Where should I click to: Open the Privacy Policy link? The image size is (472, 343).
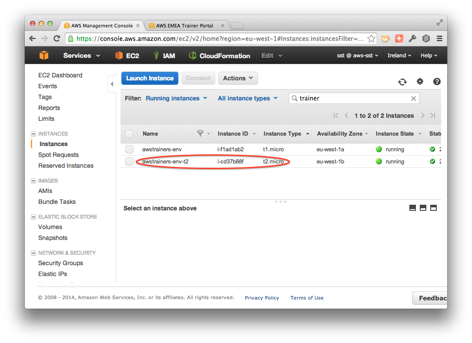(262, 298)
